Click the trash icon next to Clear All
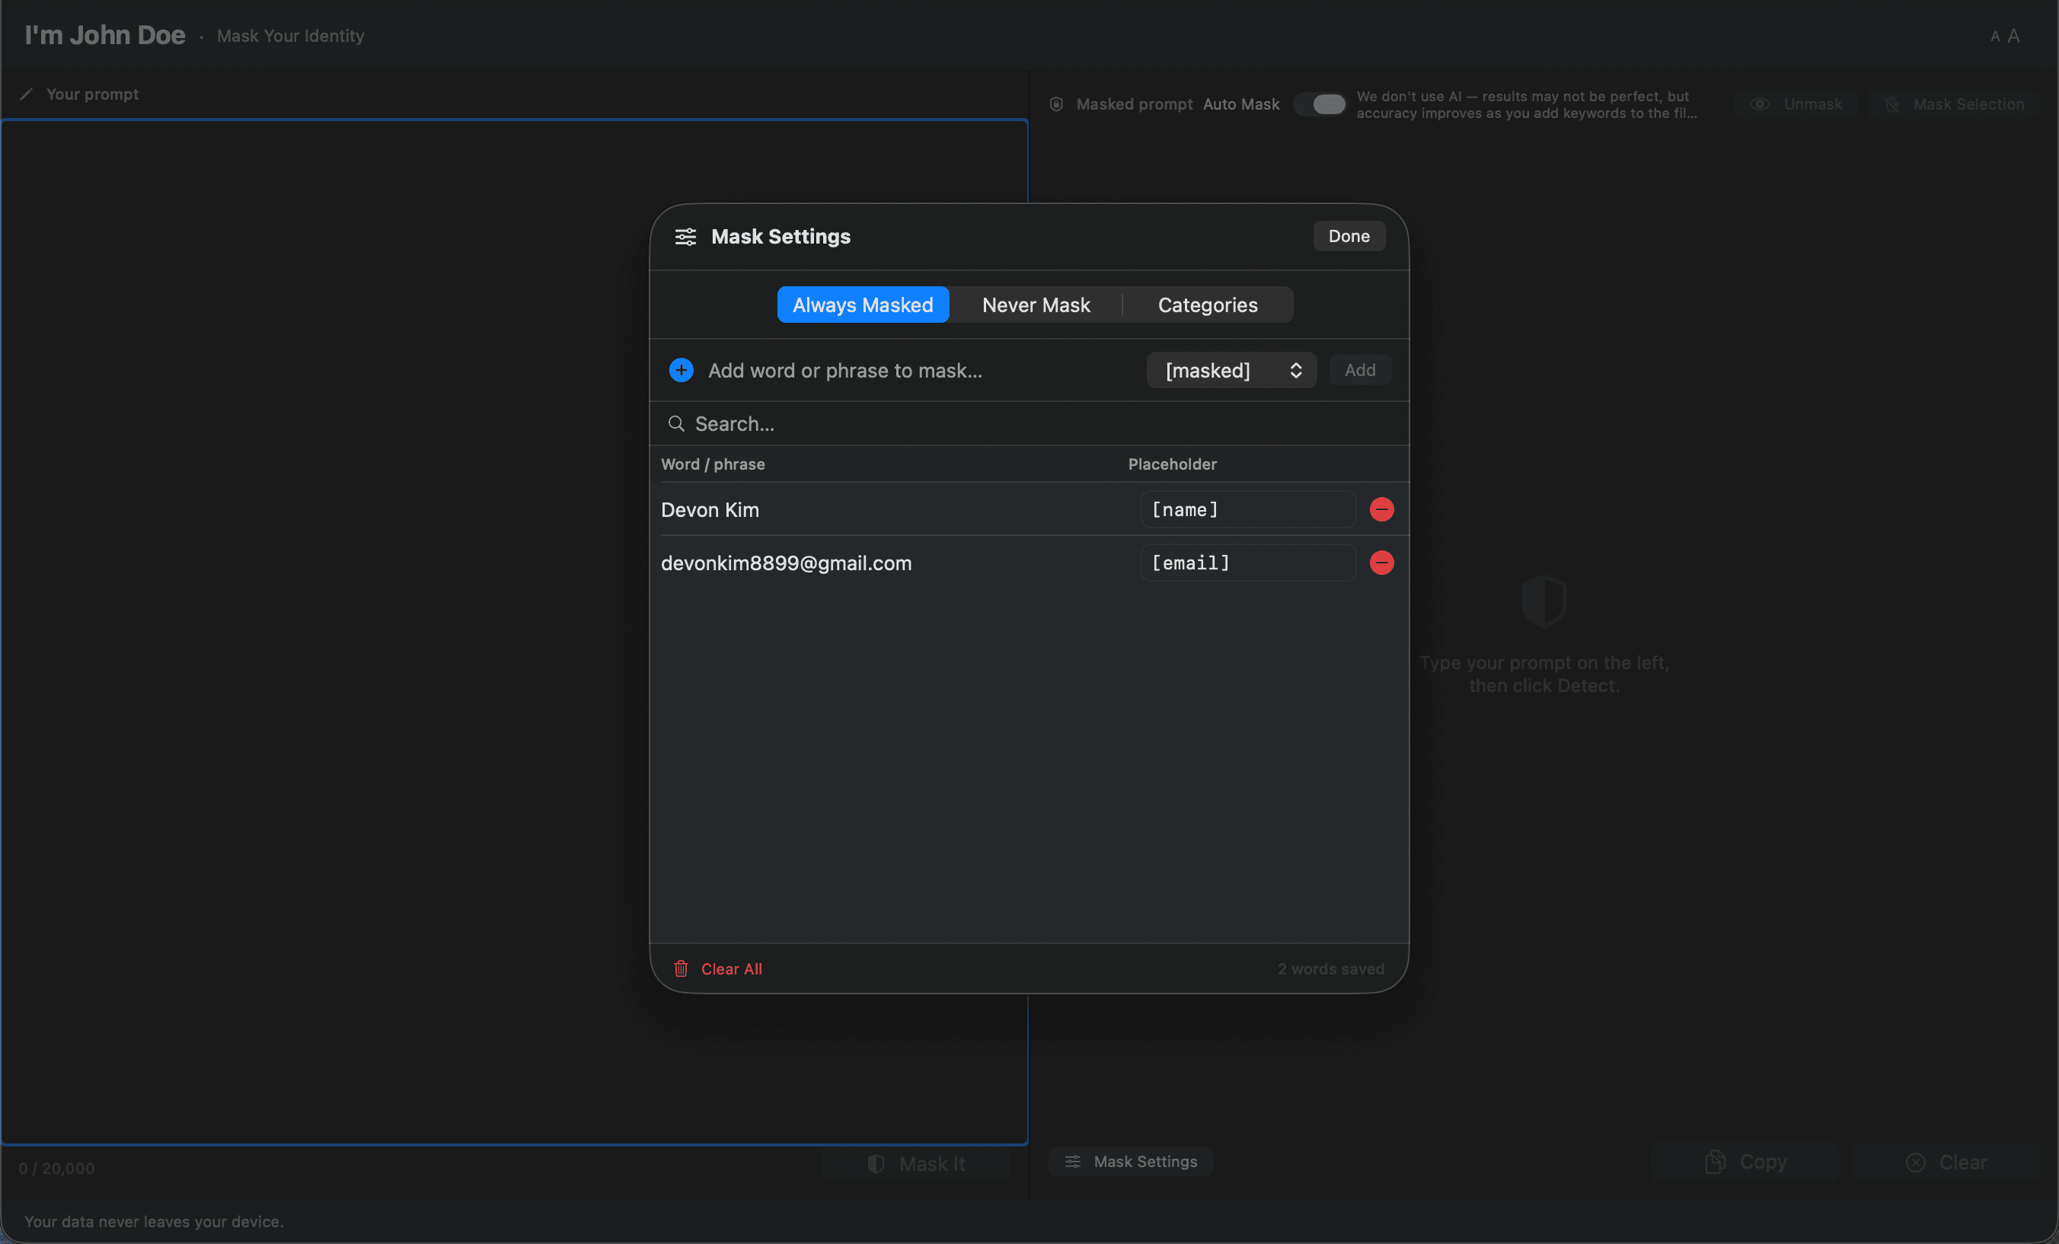The height and width of the screenshot is (1244, 2059). tap(681, 968)
